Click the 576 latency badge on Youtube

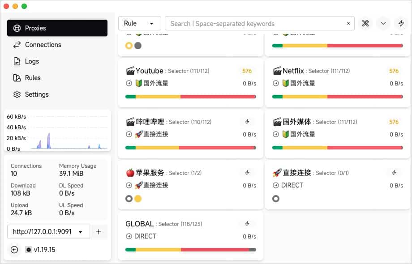(247, 71)
